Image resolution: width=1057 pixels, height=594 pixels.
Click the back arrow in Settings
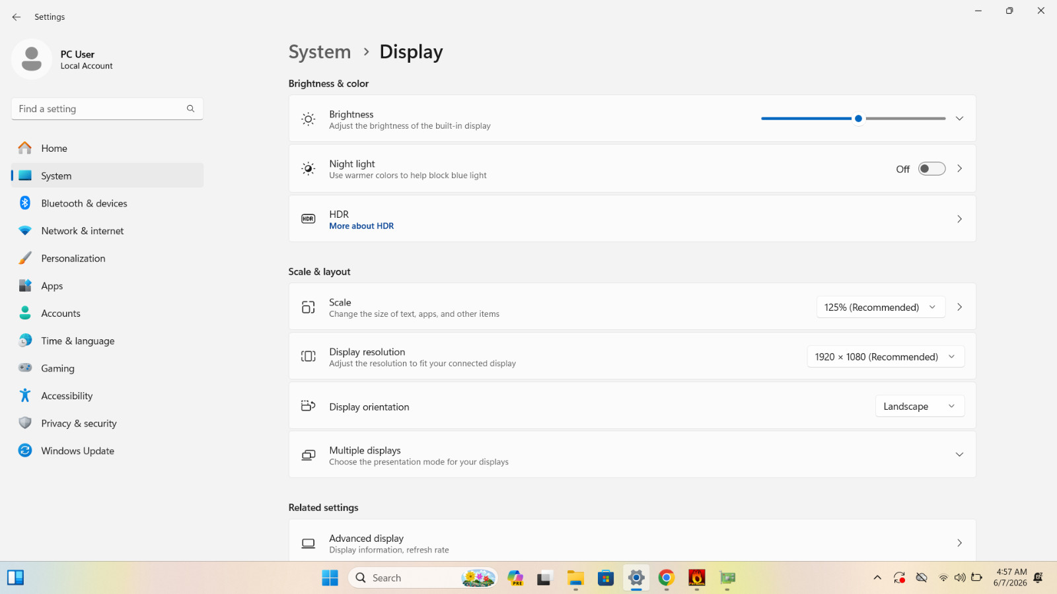pyautogui.click(x=17, y=17)
